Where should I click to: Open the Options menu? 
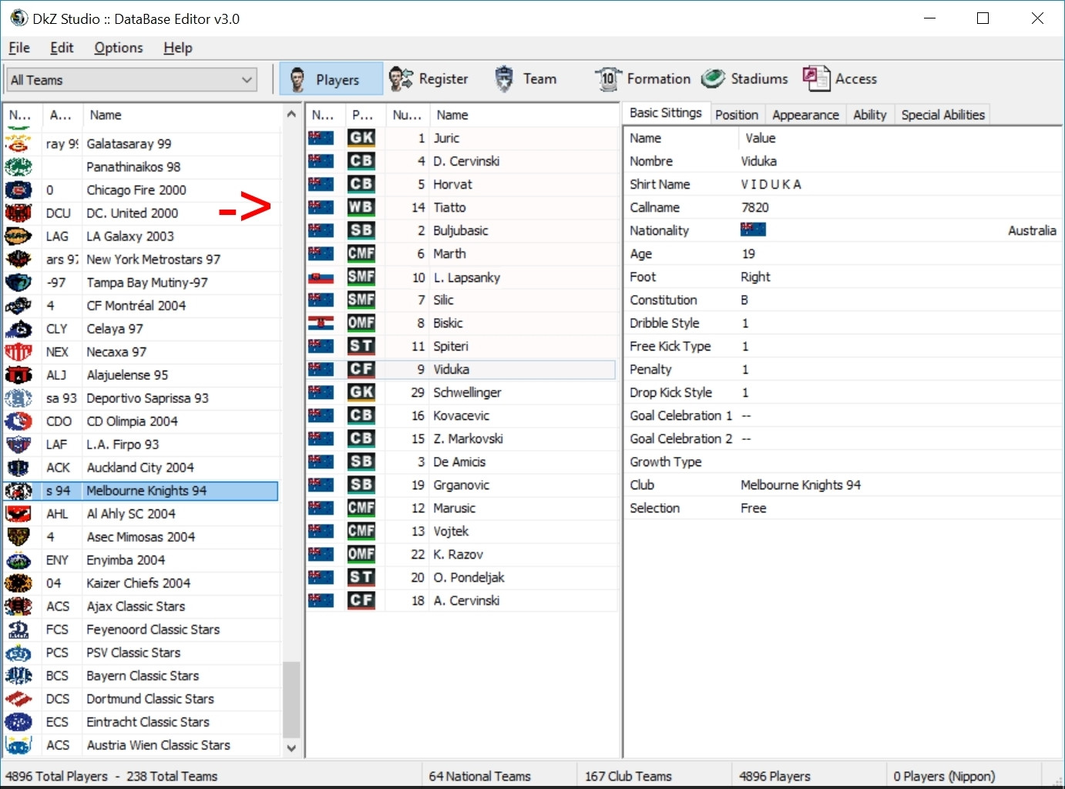(x=119, y=48)
